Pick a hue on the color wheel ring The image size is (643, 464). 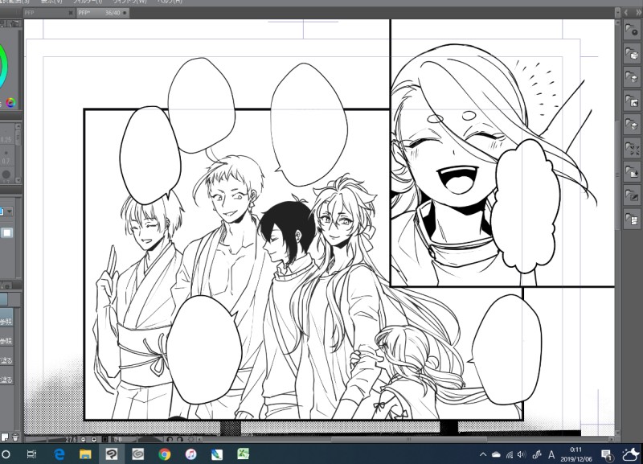[x=4, y=67]
